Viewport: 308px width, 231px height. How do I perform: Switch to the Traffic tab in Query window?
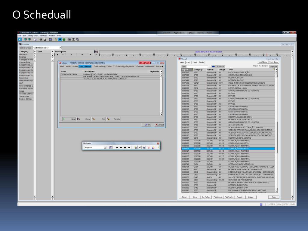[195, 63]
